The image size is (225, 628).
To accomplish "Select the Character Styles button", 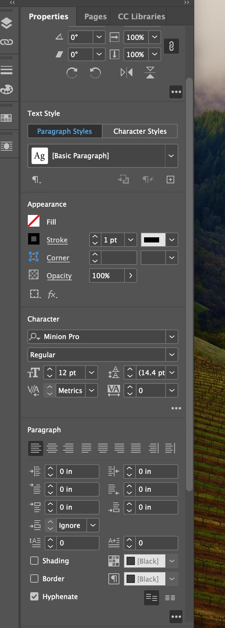I will click(140, 131).
